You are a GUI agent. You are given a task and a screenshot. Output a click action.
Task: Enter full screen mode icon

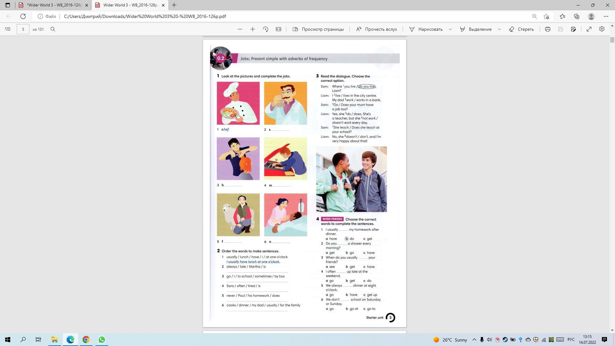pos(589,29)
